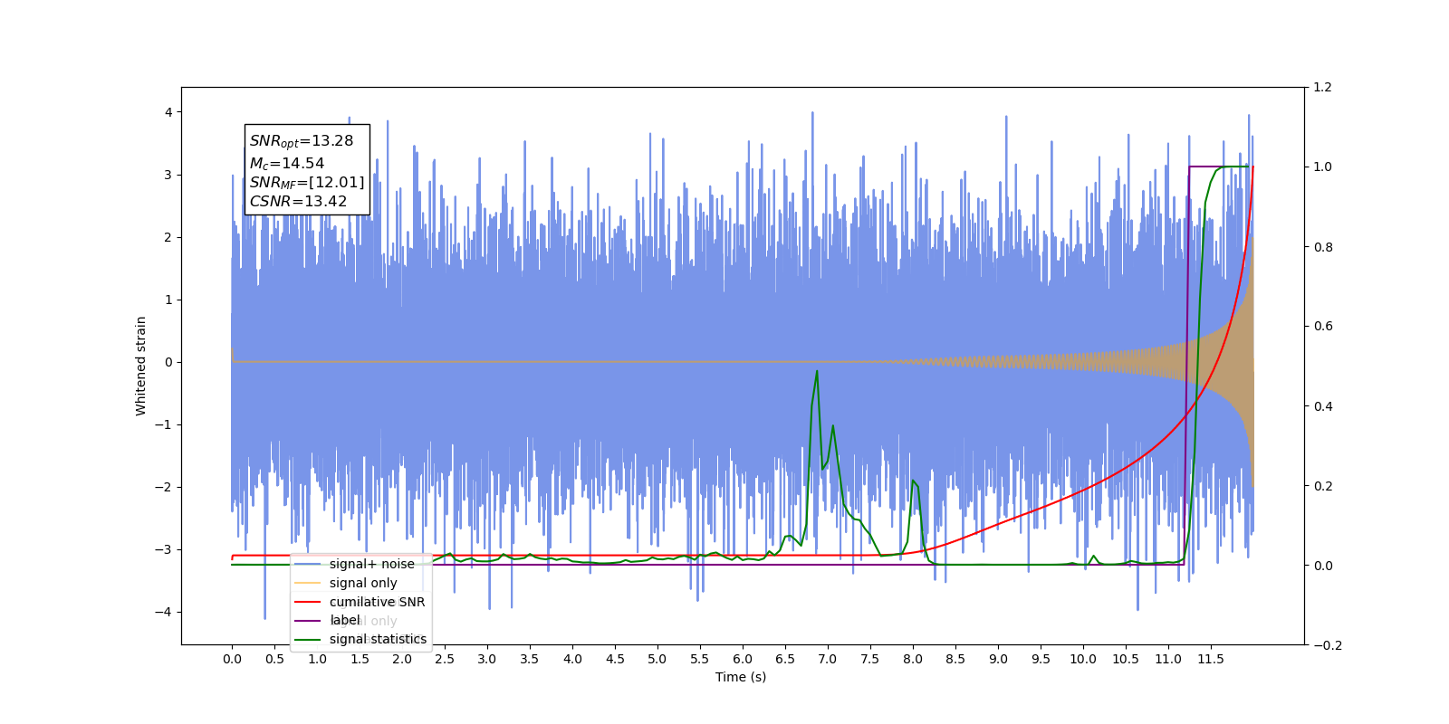Click the CSNR=13.42 annotation text
Viewport: 1449px width, 724px height.
click(298, 202)
